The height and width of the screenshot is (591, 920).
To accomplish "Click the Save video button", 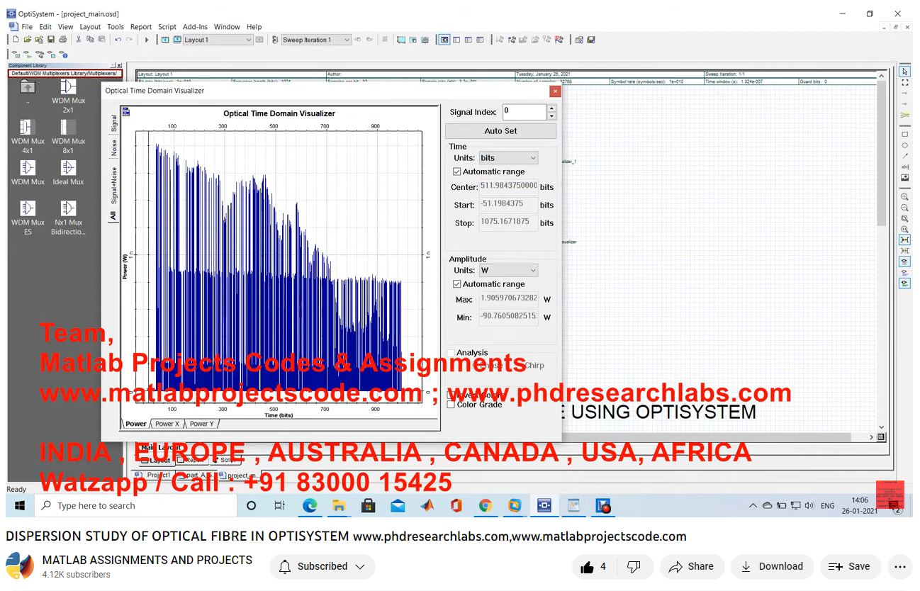I will pyautogui.click(x=850, y=566).
